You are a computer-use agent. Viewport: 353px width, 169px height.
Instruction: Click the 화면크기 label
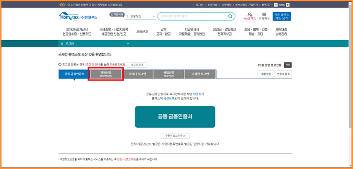(267, 5)
